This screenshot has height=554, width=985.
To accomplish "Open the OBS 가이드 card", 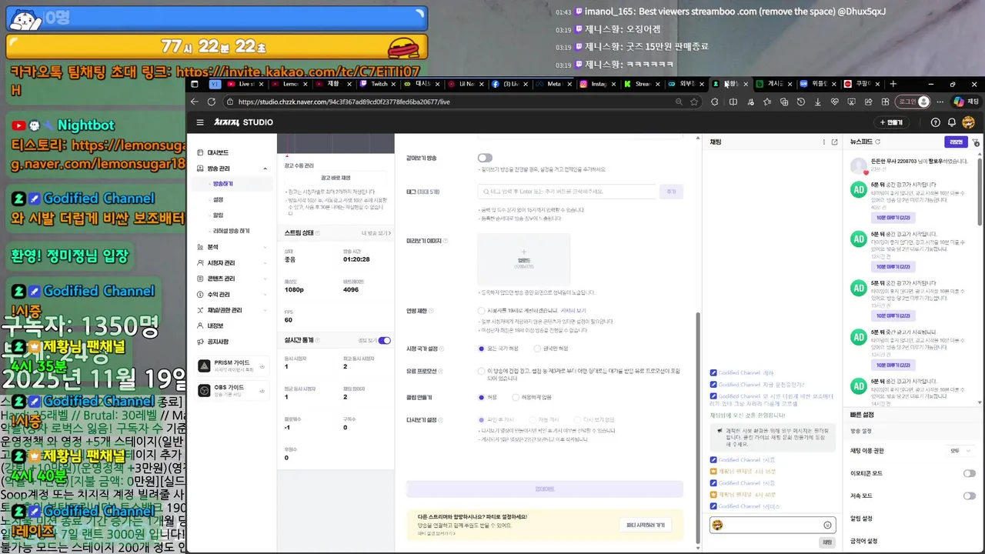I will click(x=232, y=390).
